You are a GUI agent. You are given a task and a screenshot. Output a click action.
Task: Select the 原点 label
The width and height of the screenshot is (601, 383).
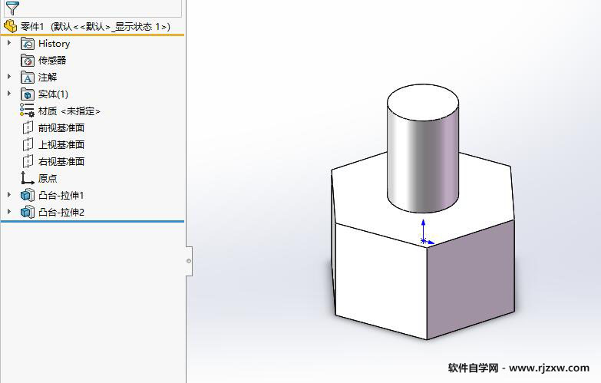click(48, 179)
